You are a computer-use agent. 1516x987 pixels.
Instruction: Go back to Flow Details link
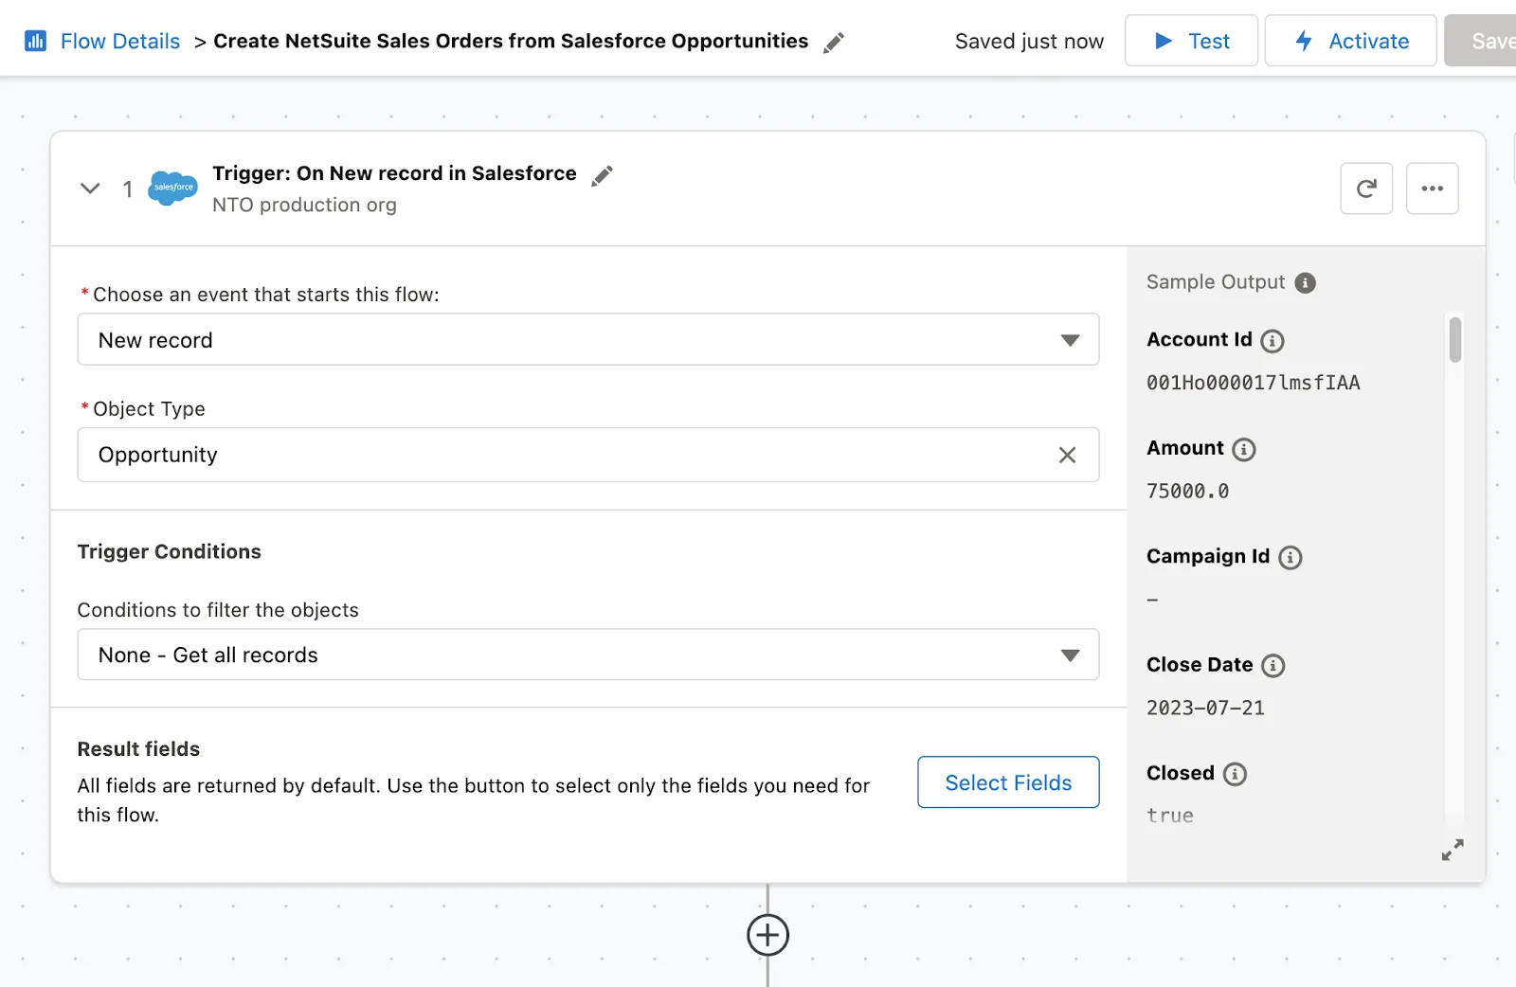click(120, 42)
